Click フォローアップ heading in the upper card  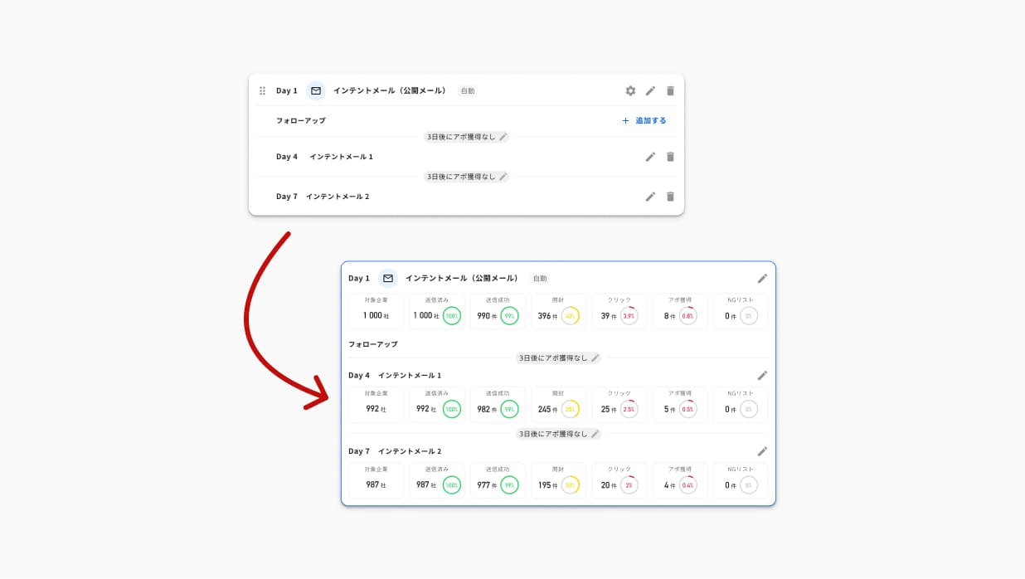pyautogui.click(x=301, y=120)
